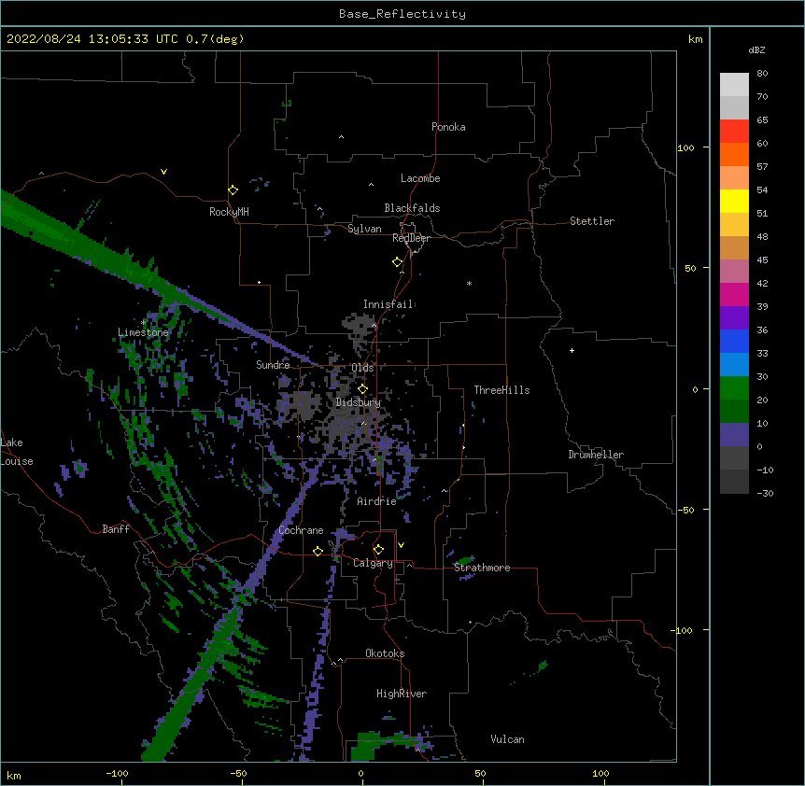This screenshot has width=805, height=786.
Task: Click the asterisk marker above Limestone
Action: [143, 323]
